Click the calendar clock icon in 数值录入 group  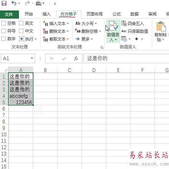click(x=124, y=39)
